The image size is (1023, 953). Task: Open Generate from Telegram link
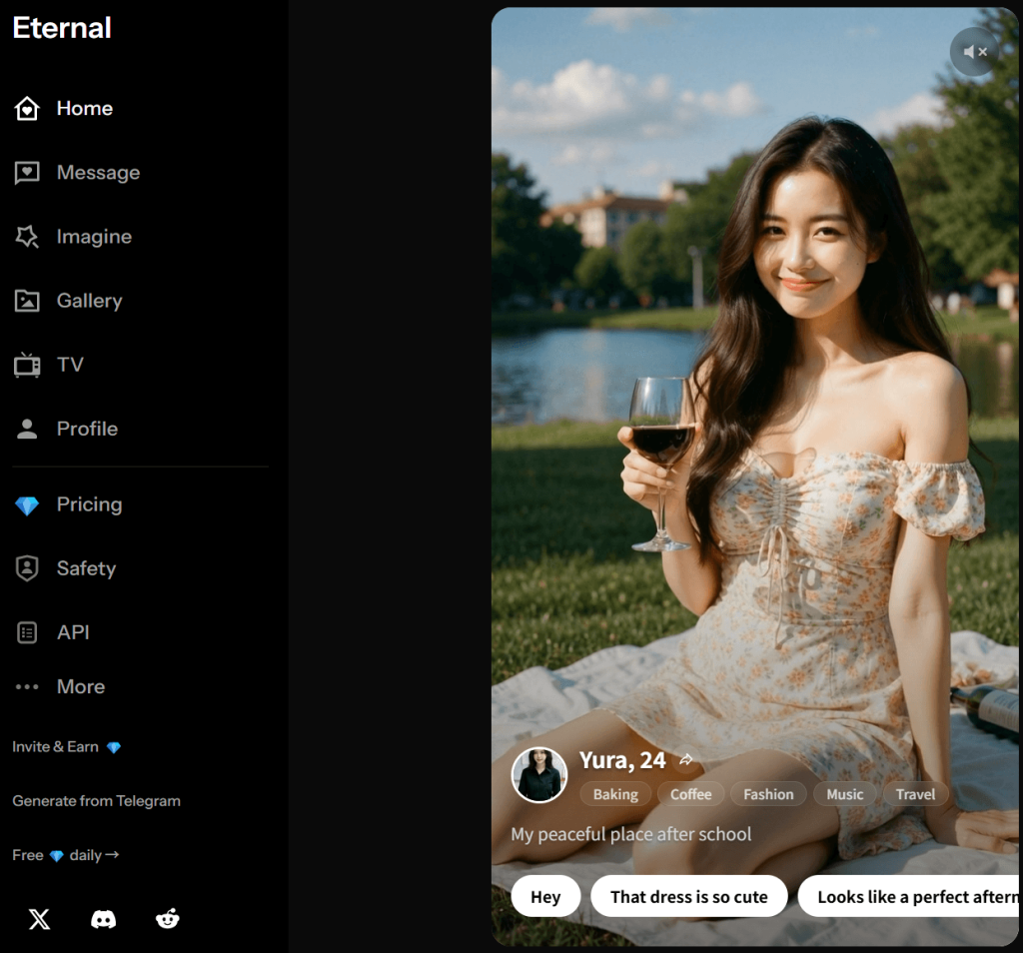(x=96, y=800)
